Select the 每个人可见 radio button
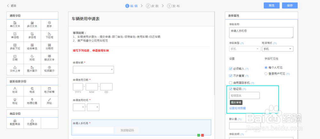320x139 pixels. pos(266,68)
